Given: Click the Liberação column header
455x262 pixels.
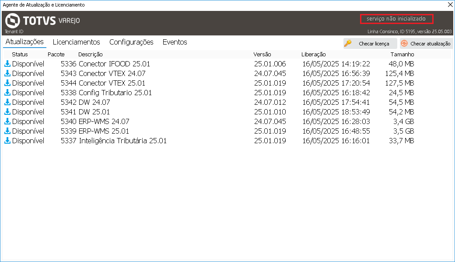Looking at the screenshot, I should click(313, 54).
